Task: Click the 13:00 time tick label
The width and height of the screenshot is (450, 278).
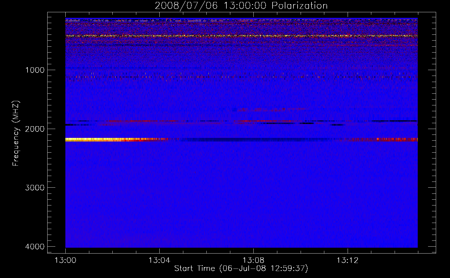Action: pyautogui.click(x=65, y=260)
